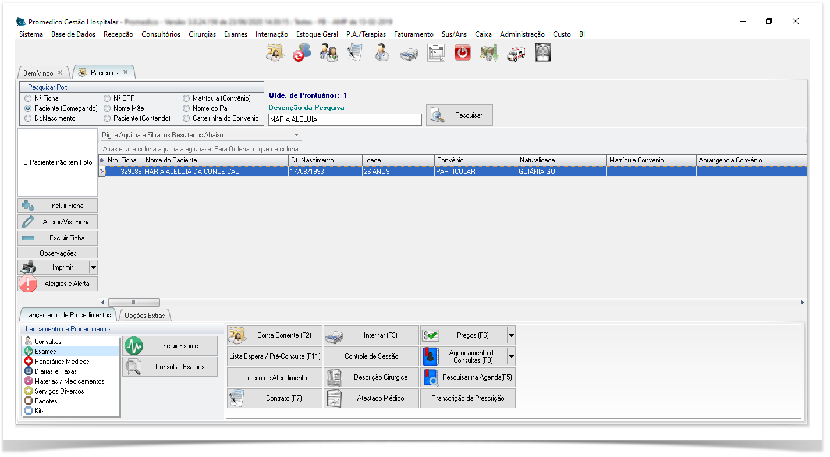This screenshot has width=830, height=457.
Task: Open the Faturamento menu
Action: (x=413, y=34)
